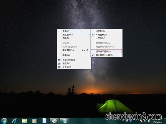Click the blue help icon in the language bar
Image resolution: width=166 pixels, height=124 pixels.
point(130,121)
